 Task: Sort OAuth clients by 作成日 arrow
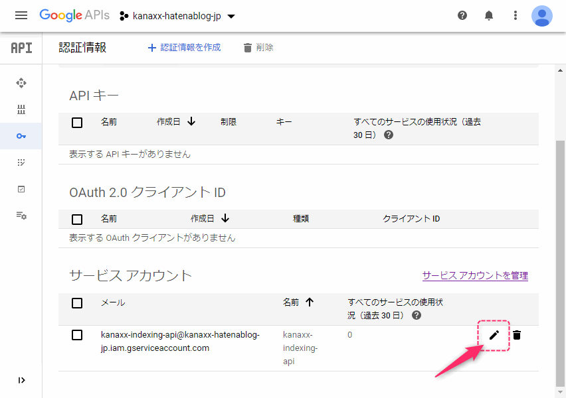225,218
